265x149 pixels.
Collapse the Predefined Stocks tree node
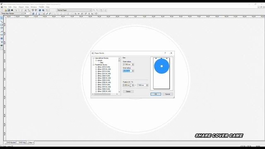tap(93, 65)
